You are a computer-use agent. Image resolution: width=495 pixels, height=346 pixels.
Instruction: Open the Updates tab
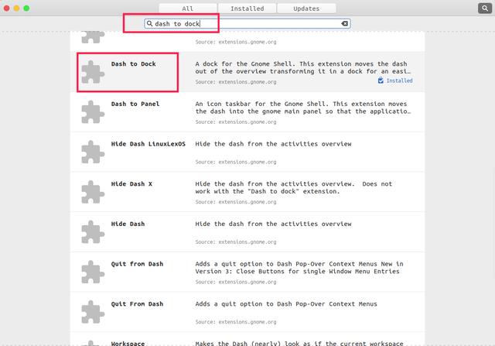pyautogui.click(x=306, y=9)
